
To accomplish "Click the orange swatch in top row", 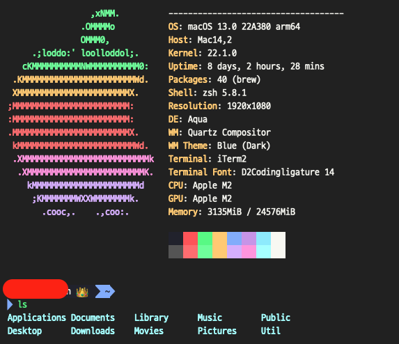I will (x=219, y=238).
